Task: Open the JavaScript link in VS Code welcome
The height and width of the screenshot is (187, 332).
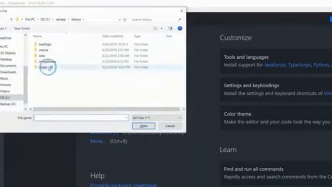Action: click(275, 65)
